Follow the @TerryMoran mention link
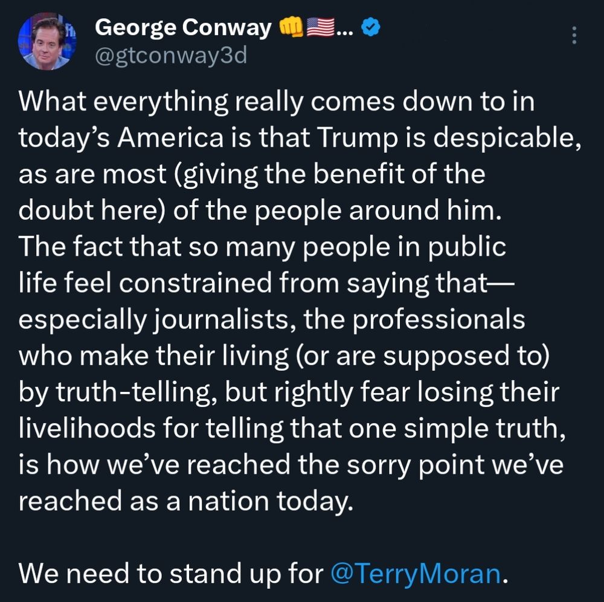604x602 pixels. point(416,573)
